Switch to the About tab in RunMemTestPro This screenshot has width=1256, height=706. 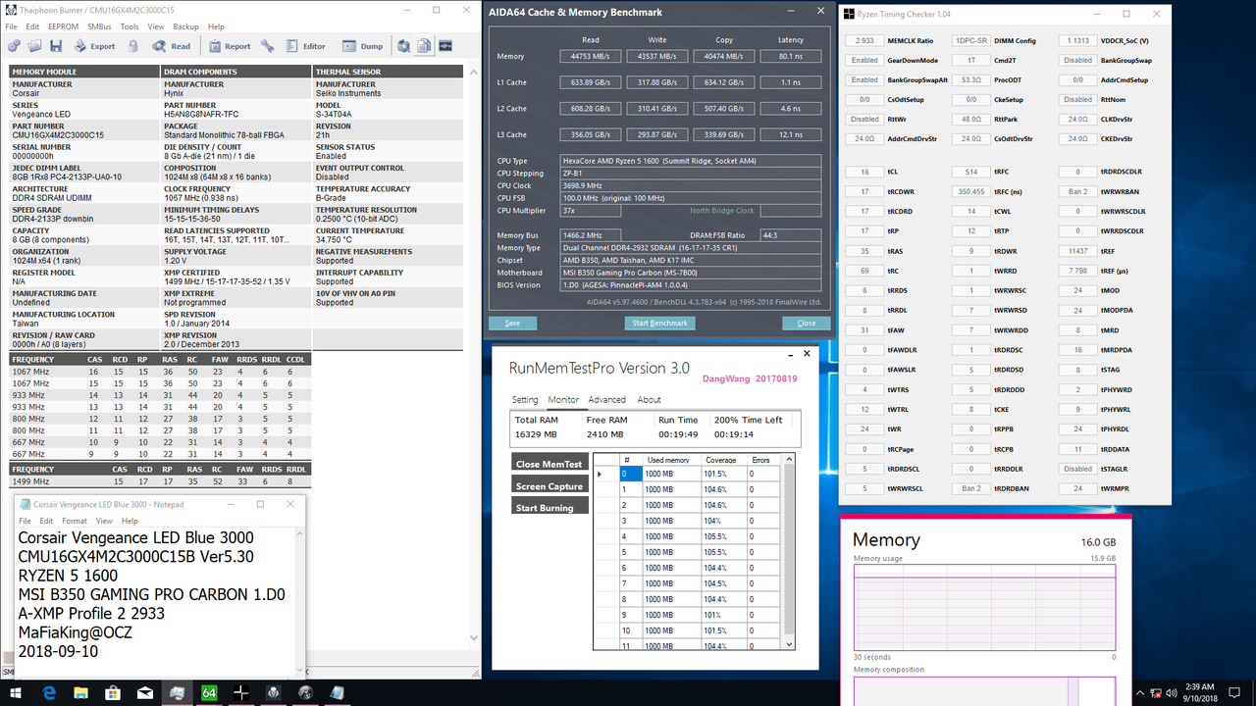click(649, 399)
